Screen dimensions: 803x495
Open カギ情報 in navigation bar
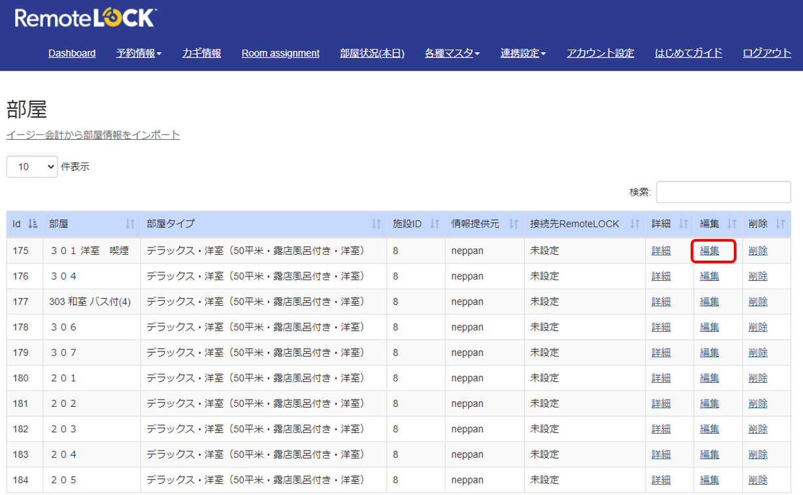[x=201, y=53]
